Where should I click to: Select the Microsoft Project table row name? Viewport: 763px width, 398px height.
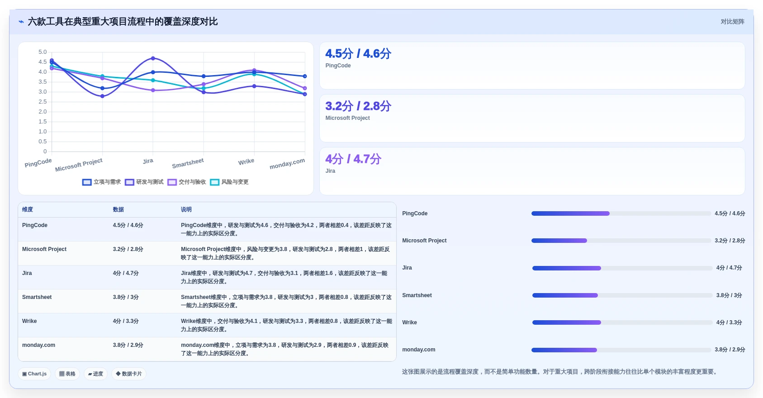[44, 249]
